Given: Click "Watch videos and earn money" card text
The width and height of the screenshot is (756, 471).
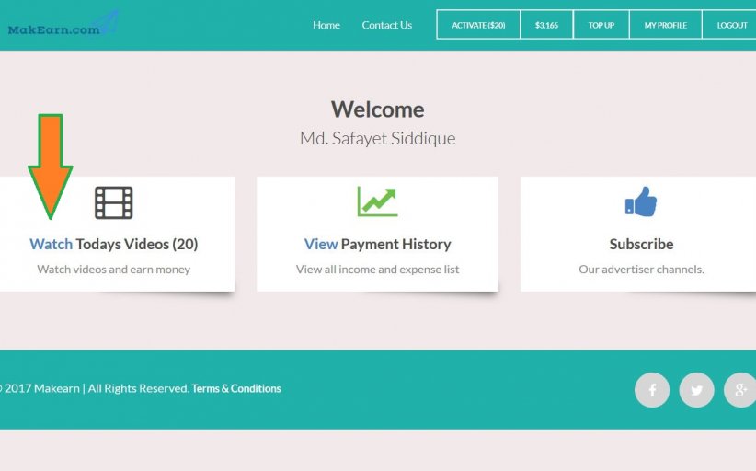Looking at the screenshot, I should (x=114, y=270).
